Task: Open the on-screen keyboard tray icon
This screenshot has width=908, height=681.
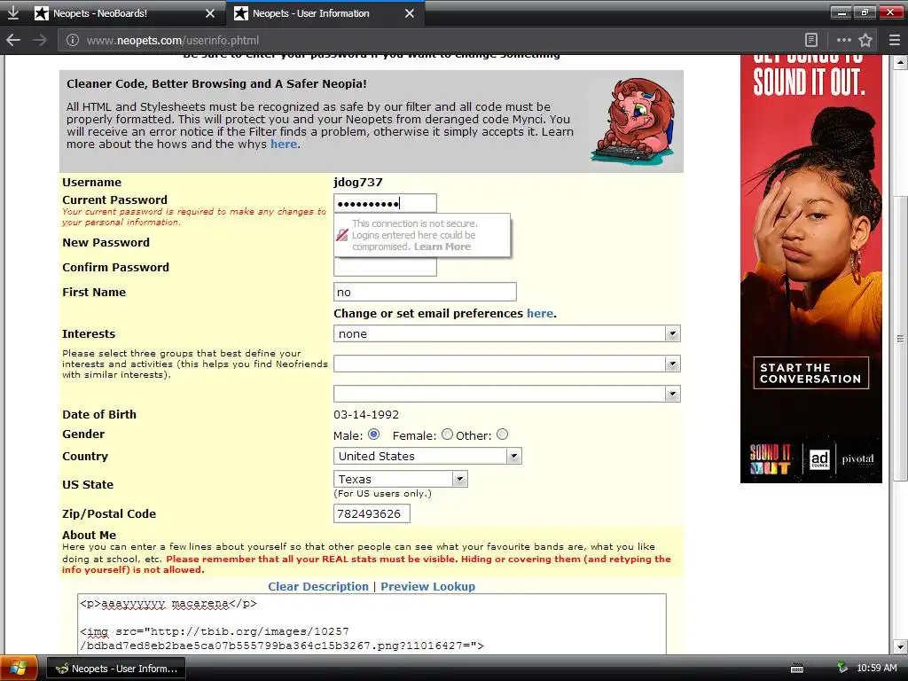Action: tap(797, 669)
